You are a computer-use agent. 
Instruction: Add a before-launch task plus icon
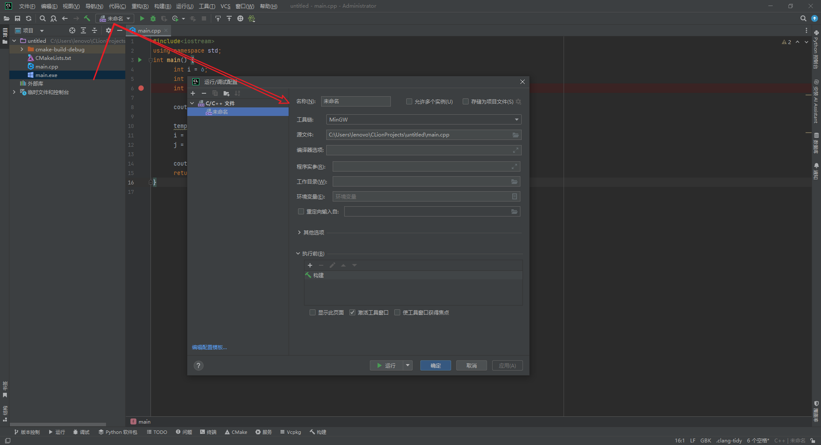coord(310,265)
